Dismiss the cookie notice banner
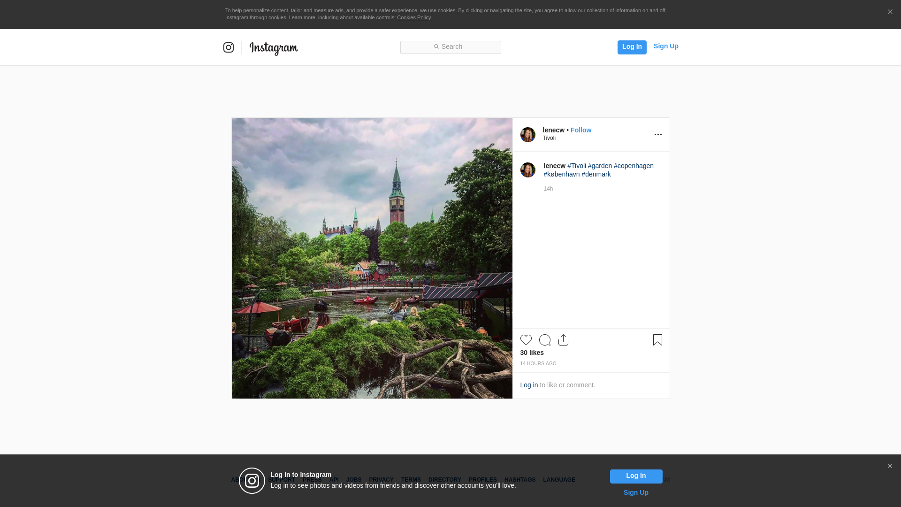Image resolution: width=901 pixels, height=507 pixels. coord(890,12)
